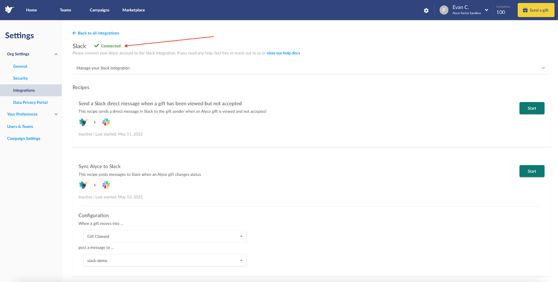Click Alyce bird icon in Sync recipe

(84, 185)
